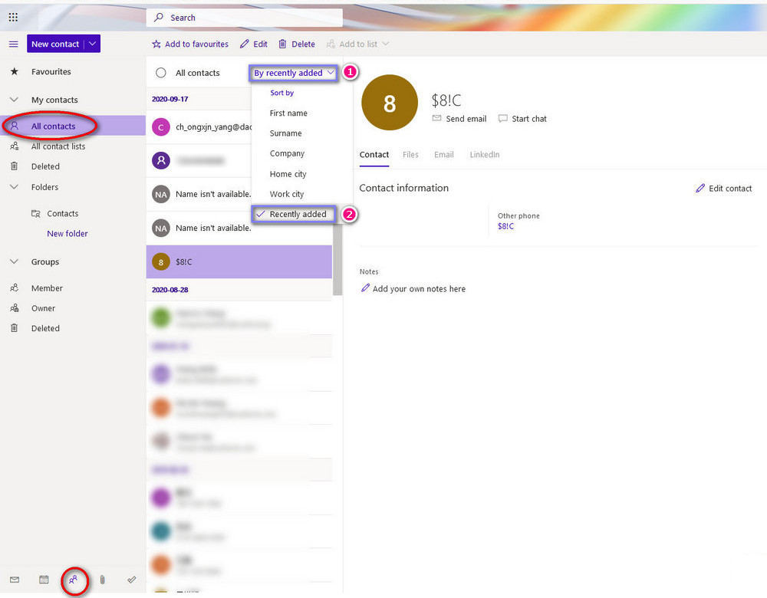Sort contacts by Company

click(x=287, y=153)
